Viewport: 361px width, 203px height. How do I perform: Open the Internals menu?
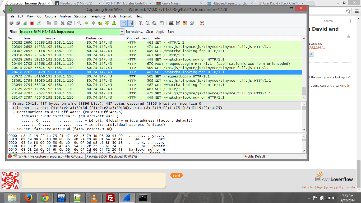point(126,16)
